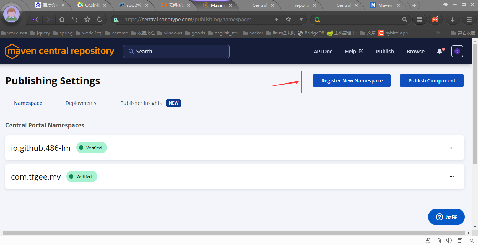Reload the page with the refresh icon
Screen dimensions: 478x245
coord(100,20)
